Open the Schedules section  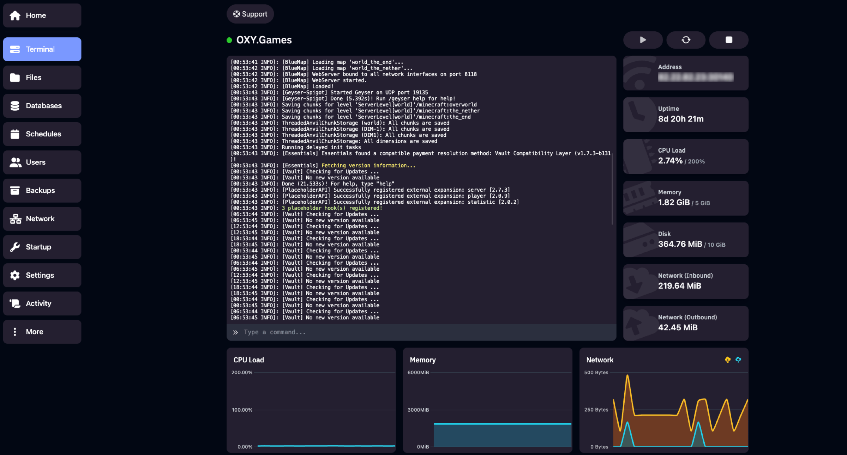coord(42,134)
